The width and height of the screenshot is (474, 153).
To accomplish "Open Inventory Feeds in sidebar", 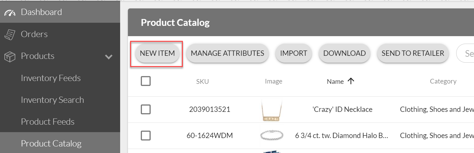I will click(x=51, y=78).
